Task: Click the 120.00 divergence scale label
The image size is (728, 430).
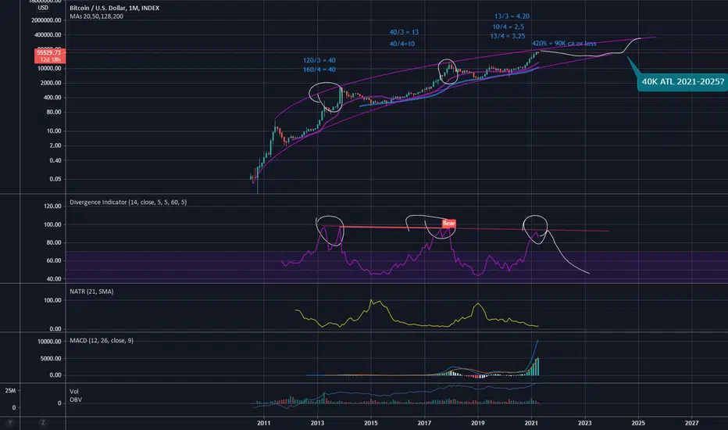Action: click(x=52, y=206)
